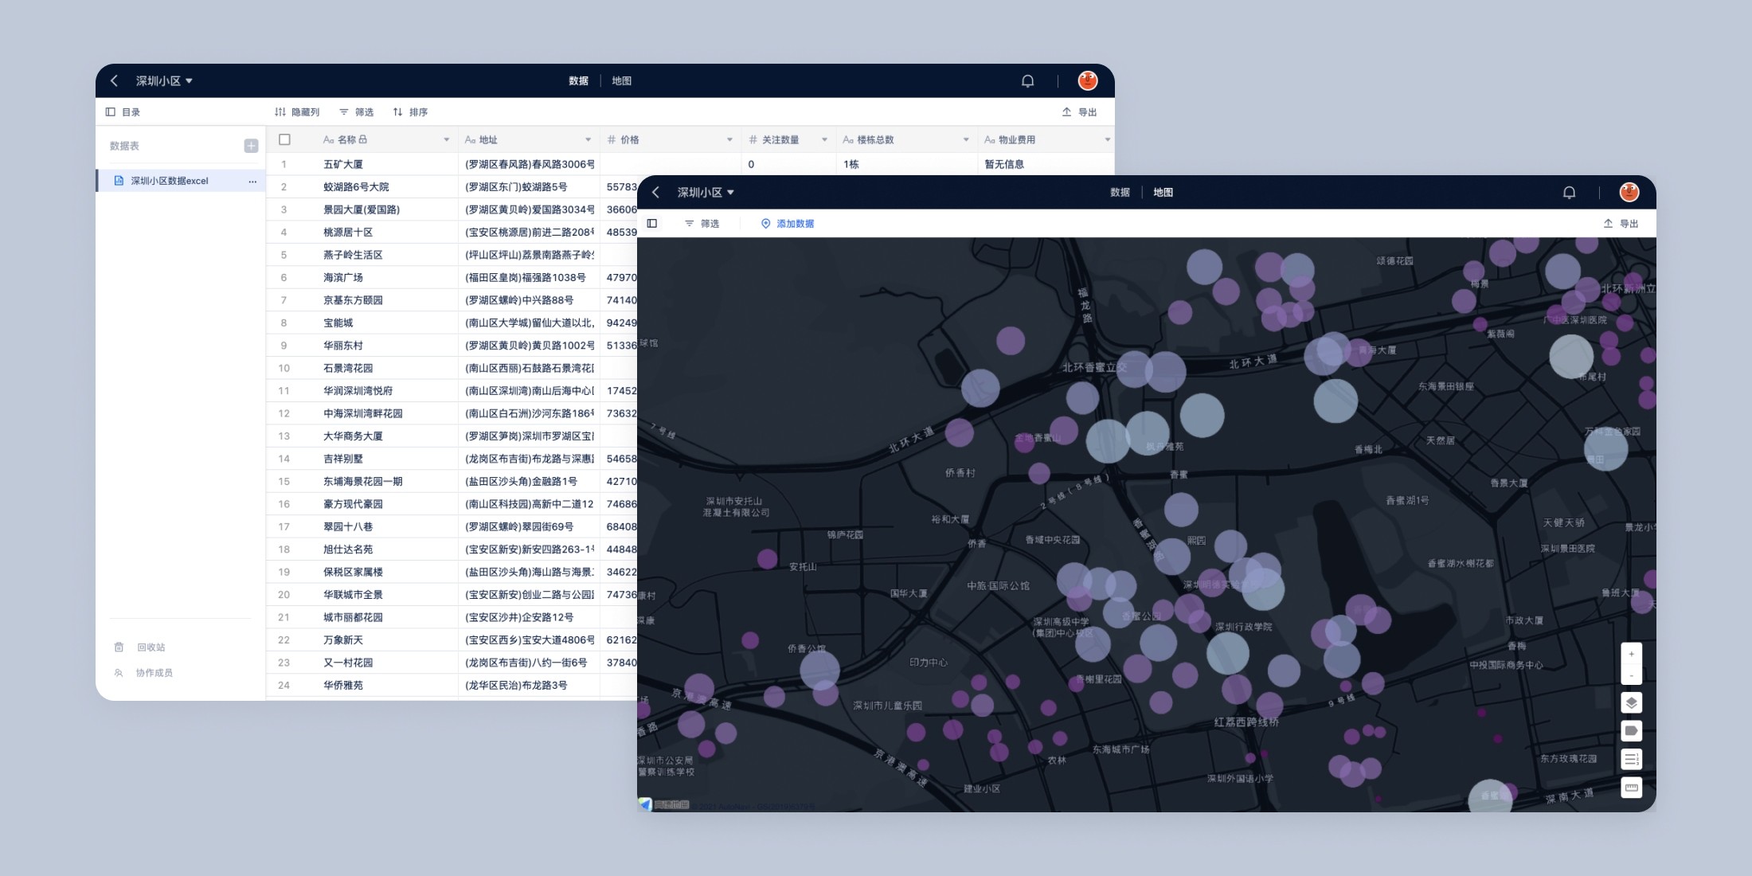The width and height of the screenshot is (1752, 876).
Task: Open the 名称 column dropdown arrow
Action: (446, 140)
